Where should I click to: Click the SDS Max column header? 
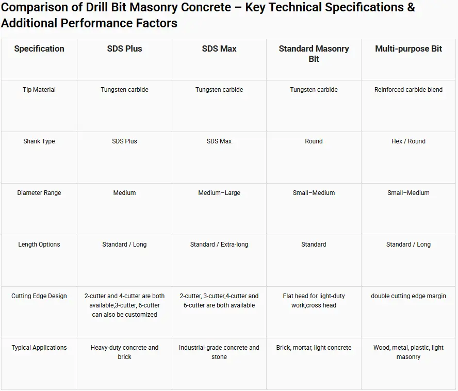[x=219, y=48]
